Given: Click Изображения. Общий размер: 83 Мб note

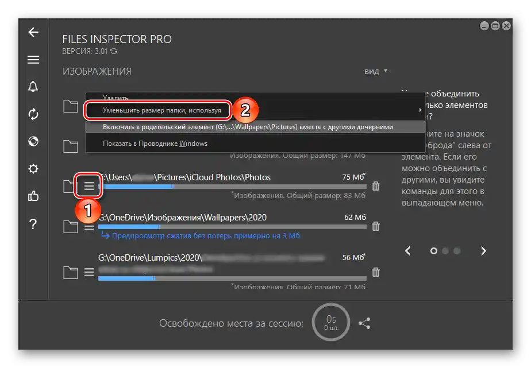Looking at the screenshot, I should 298,196.
